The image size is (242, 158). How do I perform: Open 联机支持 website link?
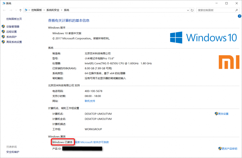pyautogui.click(x=90, y=101)
